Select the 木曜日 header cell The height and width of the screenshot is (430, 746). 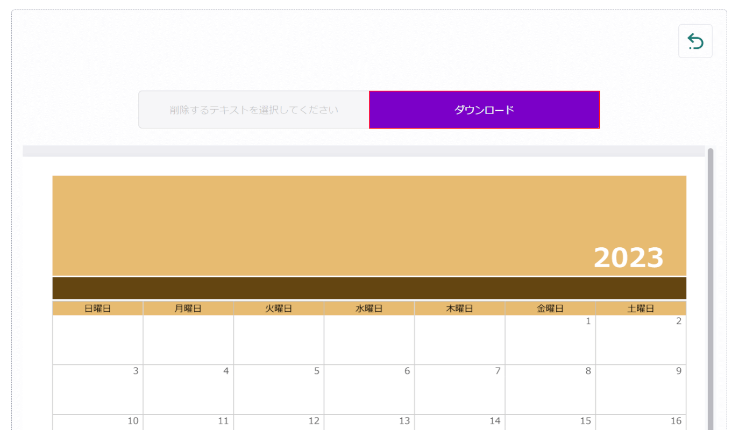point(460,309)
